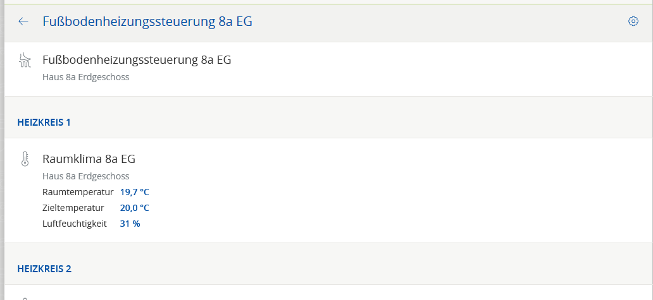
Task: Select the 20,0 °C target temperature value
Action: (134, 208)
